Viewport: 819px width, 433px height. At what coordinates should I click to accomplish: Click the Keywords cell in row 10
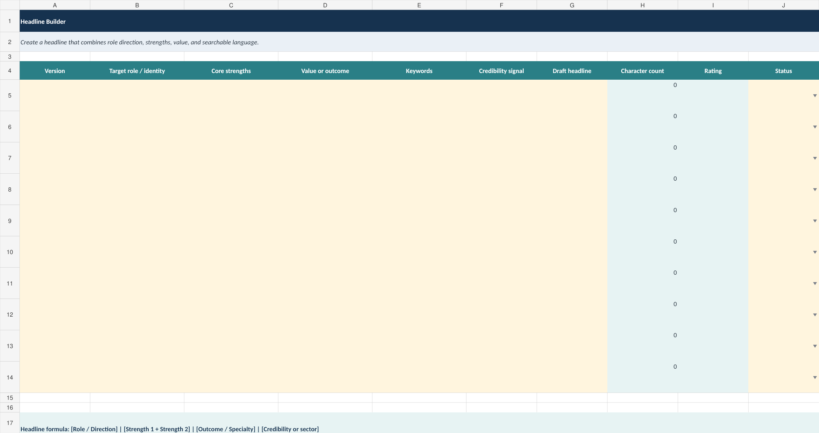(x=419, y=252)
